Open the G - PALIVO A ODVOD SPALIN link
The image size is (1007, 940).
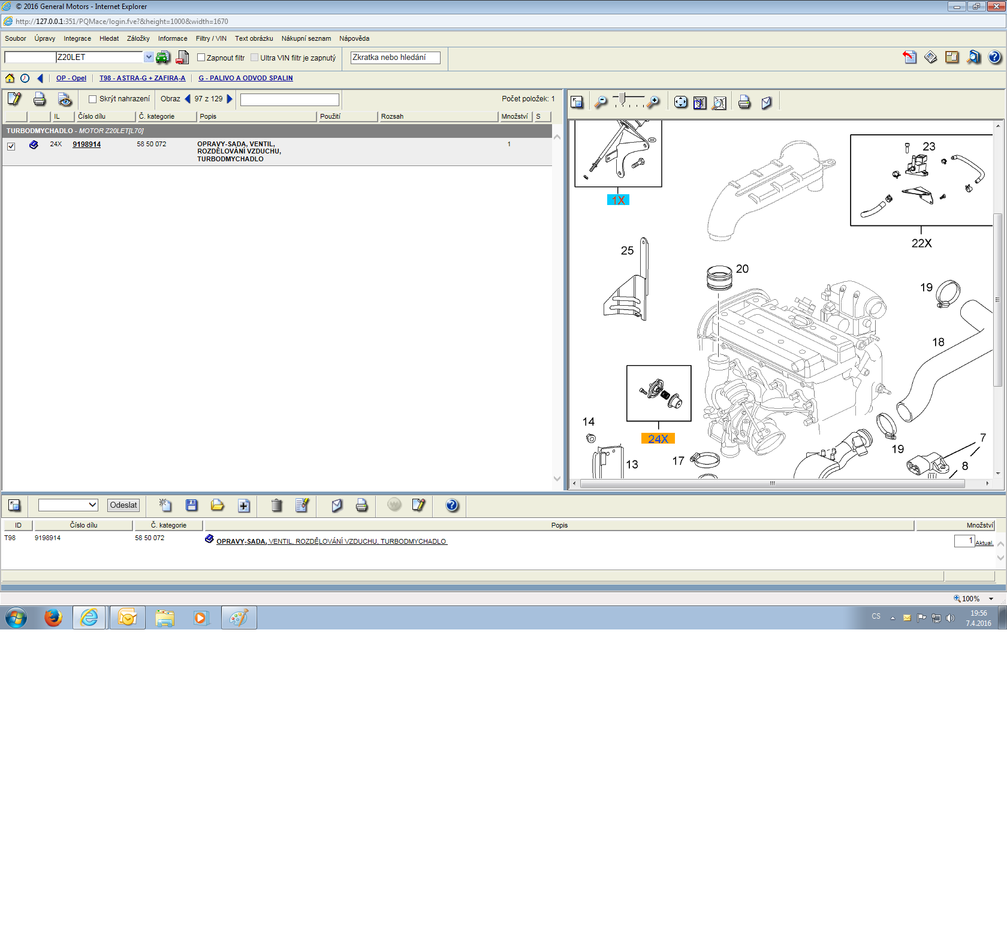click(245, 78)
